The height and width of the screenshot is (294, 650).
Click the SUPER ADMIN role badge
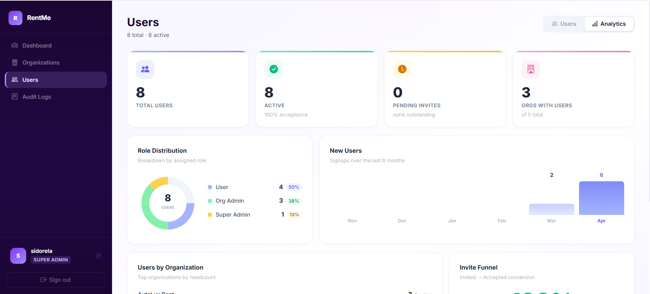coord(51,260)
